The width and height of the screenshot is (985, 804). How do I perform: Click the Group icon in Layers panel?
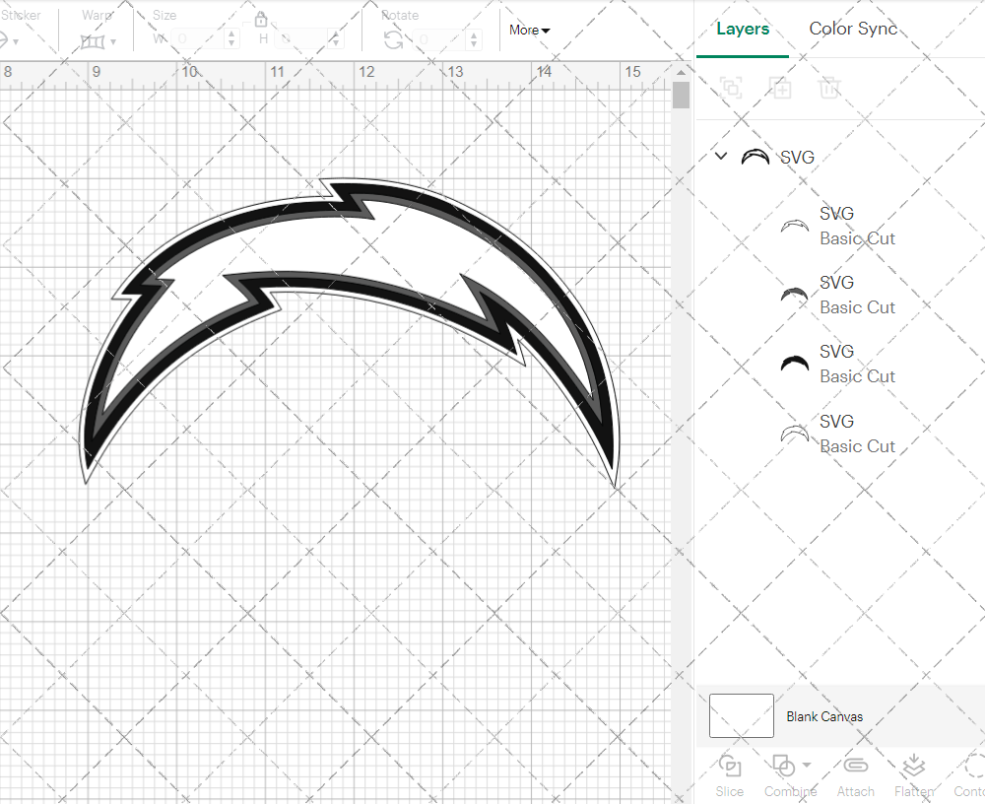(731, 88)
